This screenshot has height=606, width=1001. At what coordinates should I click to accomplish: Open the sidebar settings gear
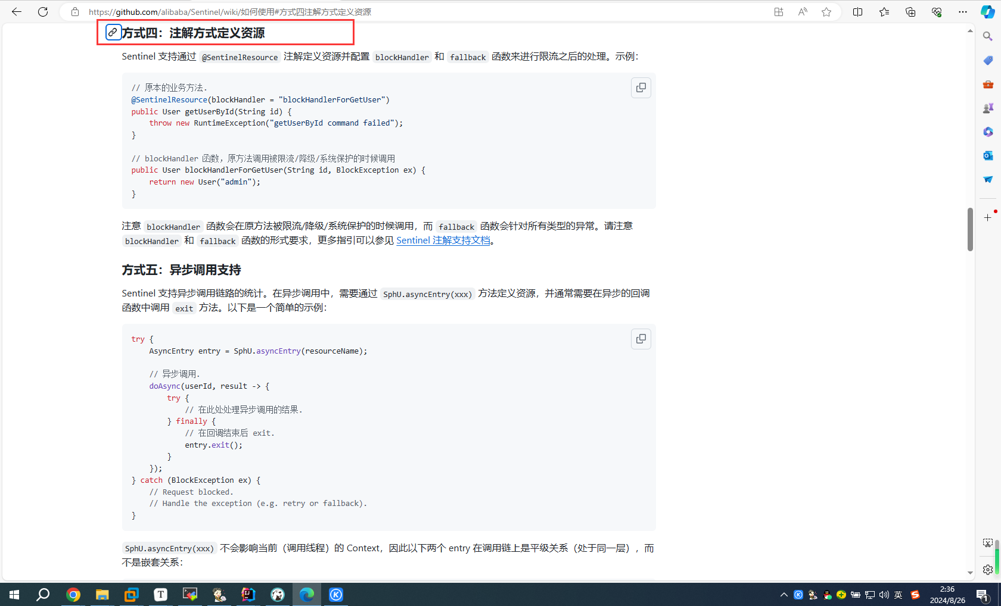click(x=988, y=570)
